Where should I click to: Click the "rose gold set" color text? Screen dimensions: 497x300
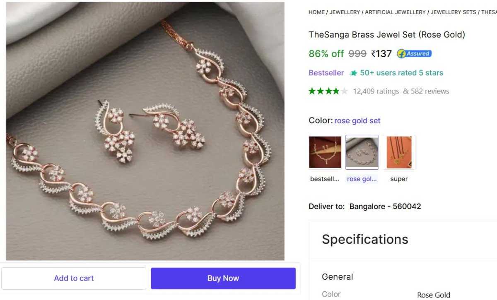[357, 121]
